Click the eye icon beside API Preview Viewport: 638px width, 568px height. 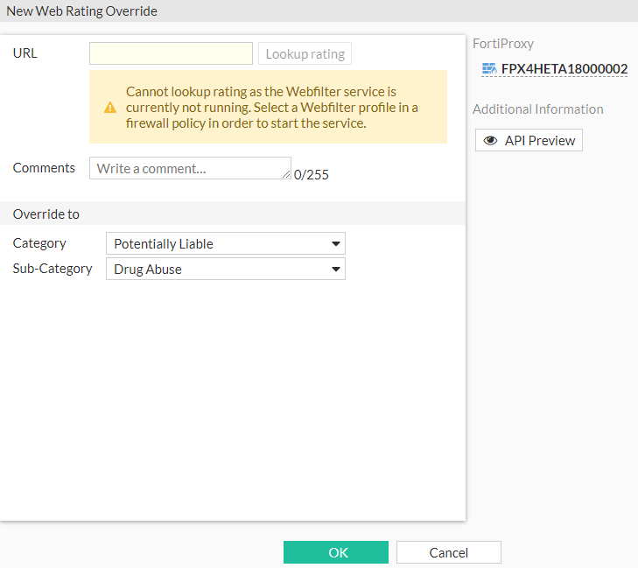(x=490, y=140)
